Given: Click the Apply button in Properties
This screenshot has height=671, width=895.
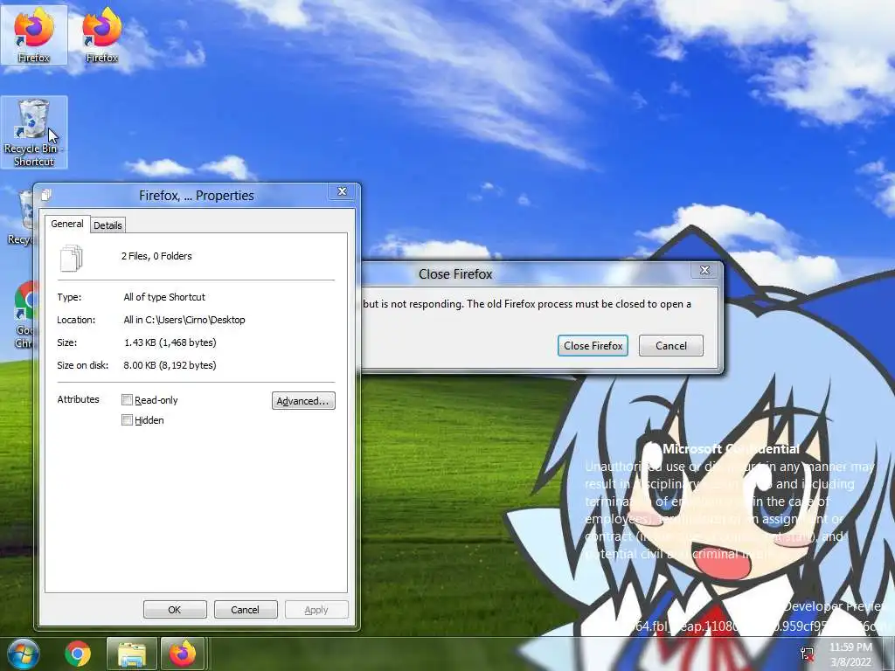Looking at the screenshot, I should point(316,609).
